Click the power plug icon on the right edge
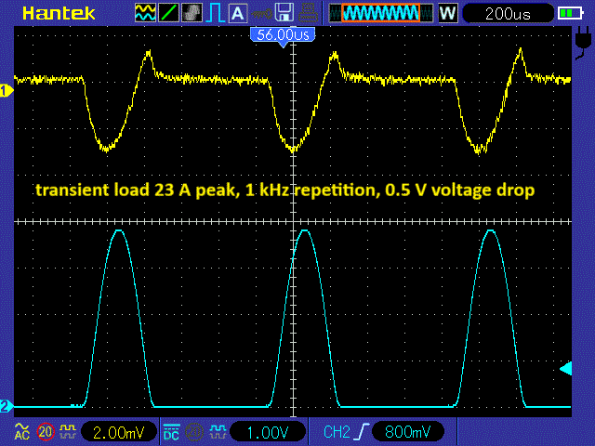Image resolution: width=595 pixels, height=446 pixels. coord(582,43)
